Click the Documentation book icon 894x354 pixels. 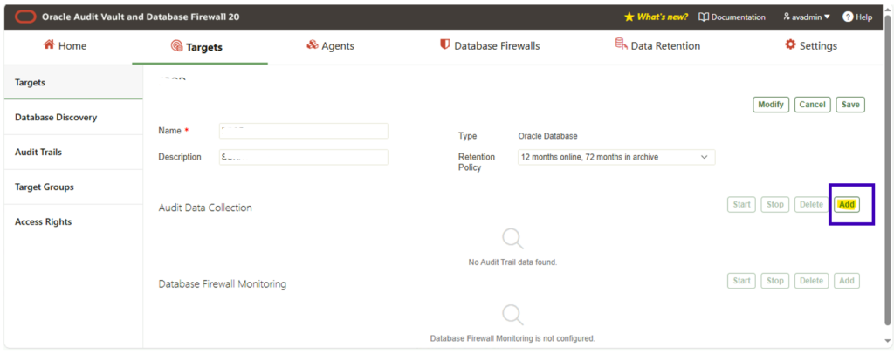704,17
